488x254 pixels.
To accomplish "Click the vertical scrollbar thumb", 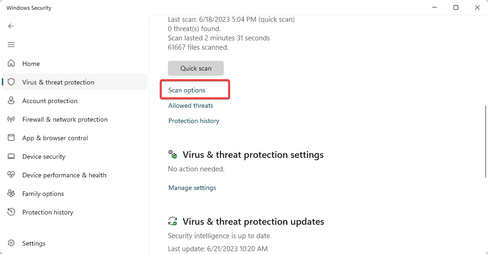I will pyautogui.click(x=486, y=142).
